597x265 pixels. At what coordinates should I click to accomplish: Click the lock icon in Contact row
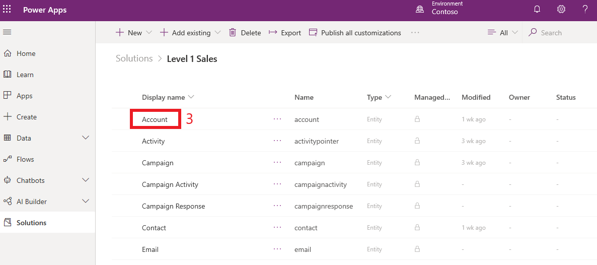(x=417, y=228)
